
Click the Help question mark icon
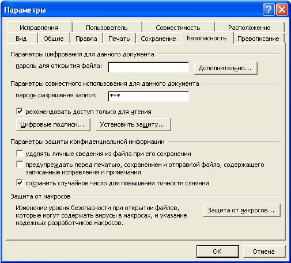click(269, 9)
